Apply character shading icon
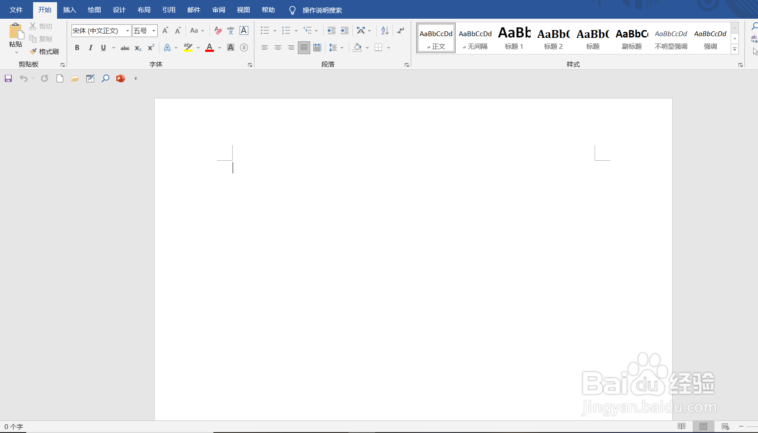 click(x=231, y=47)
